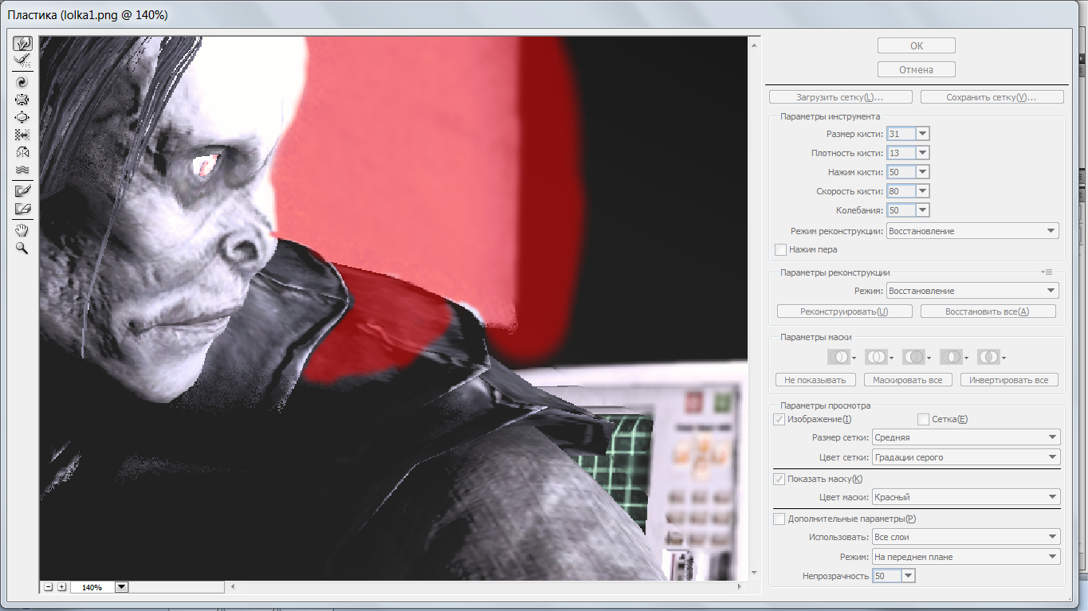Click the Invert Selection mask icon
Viewport: 1088px width, 611px height.
point(991,357)
